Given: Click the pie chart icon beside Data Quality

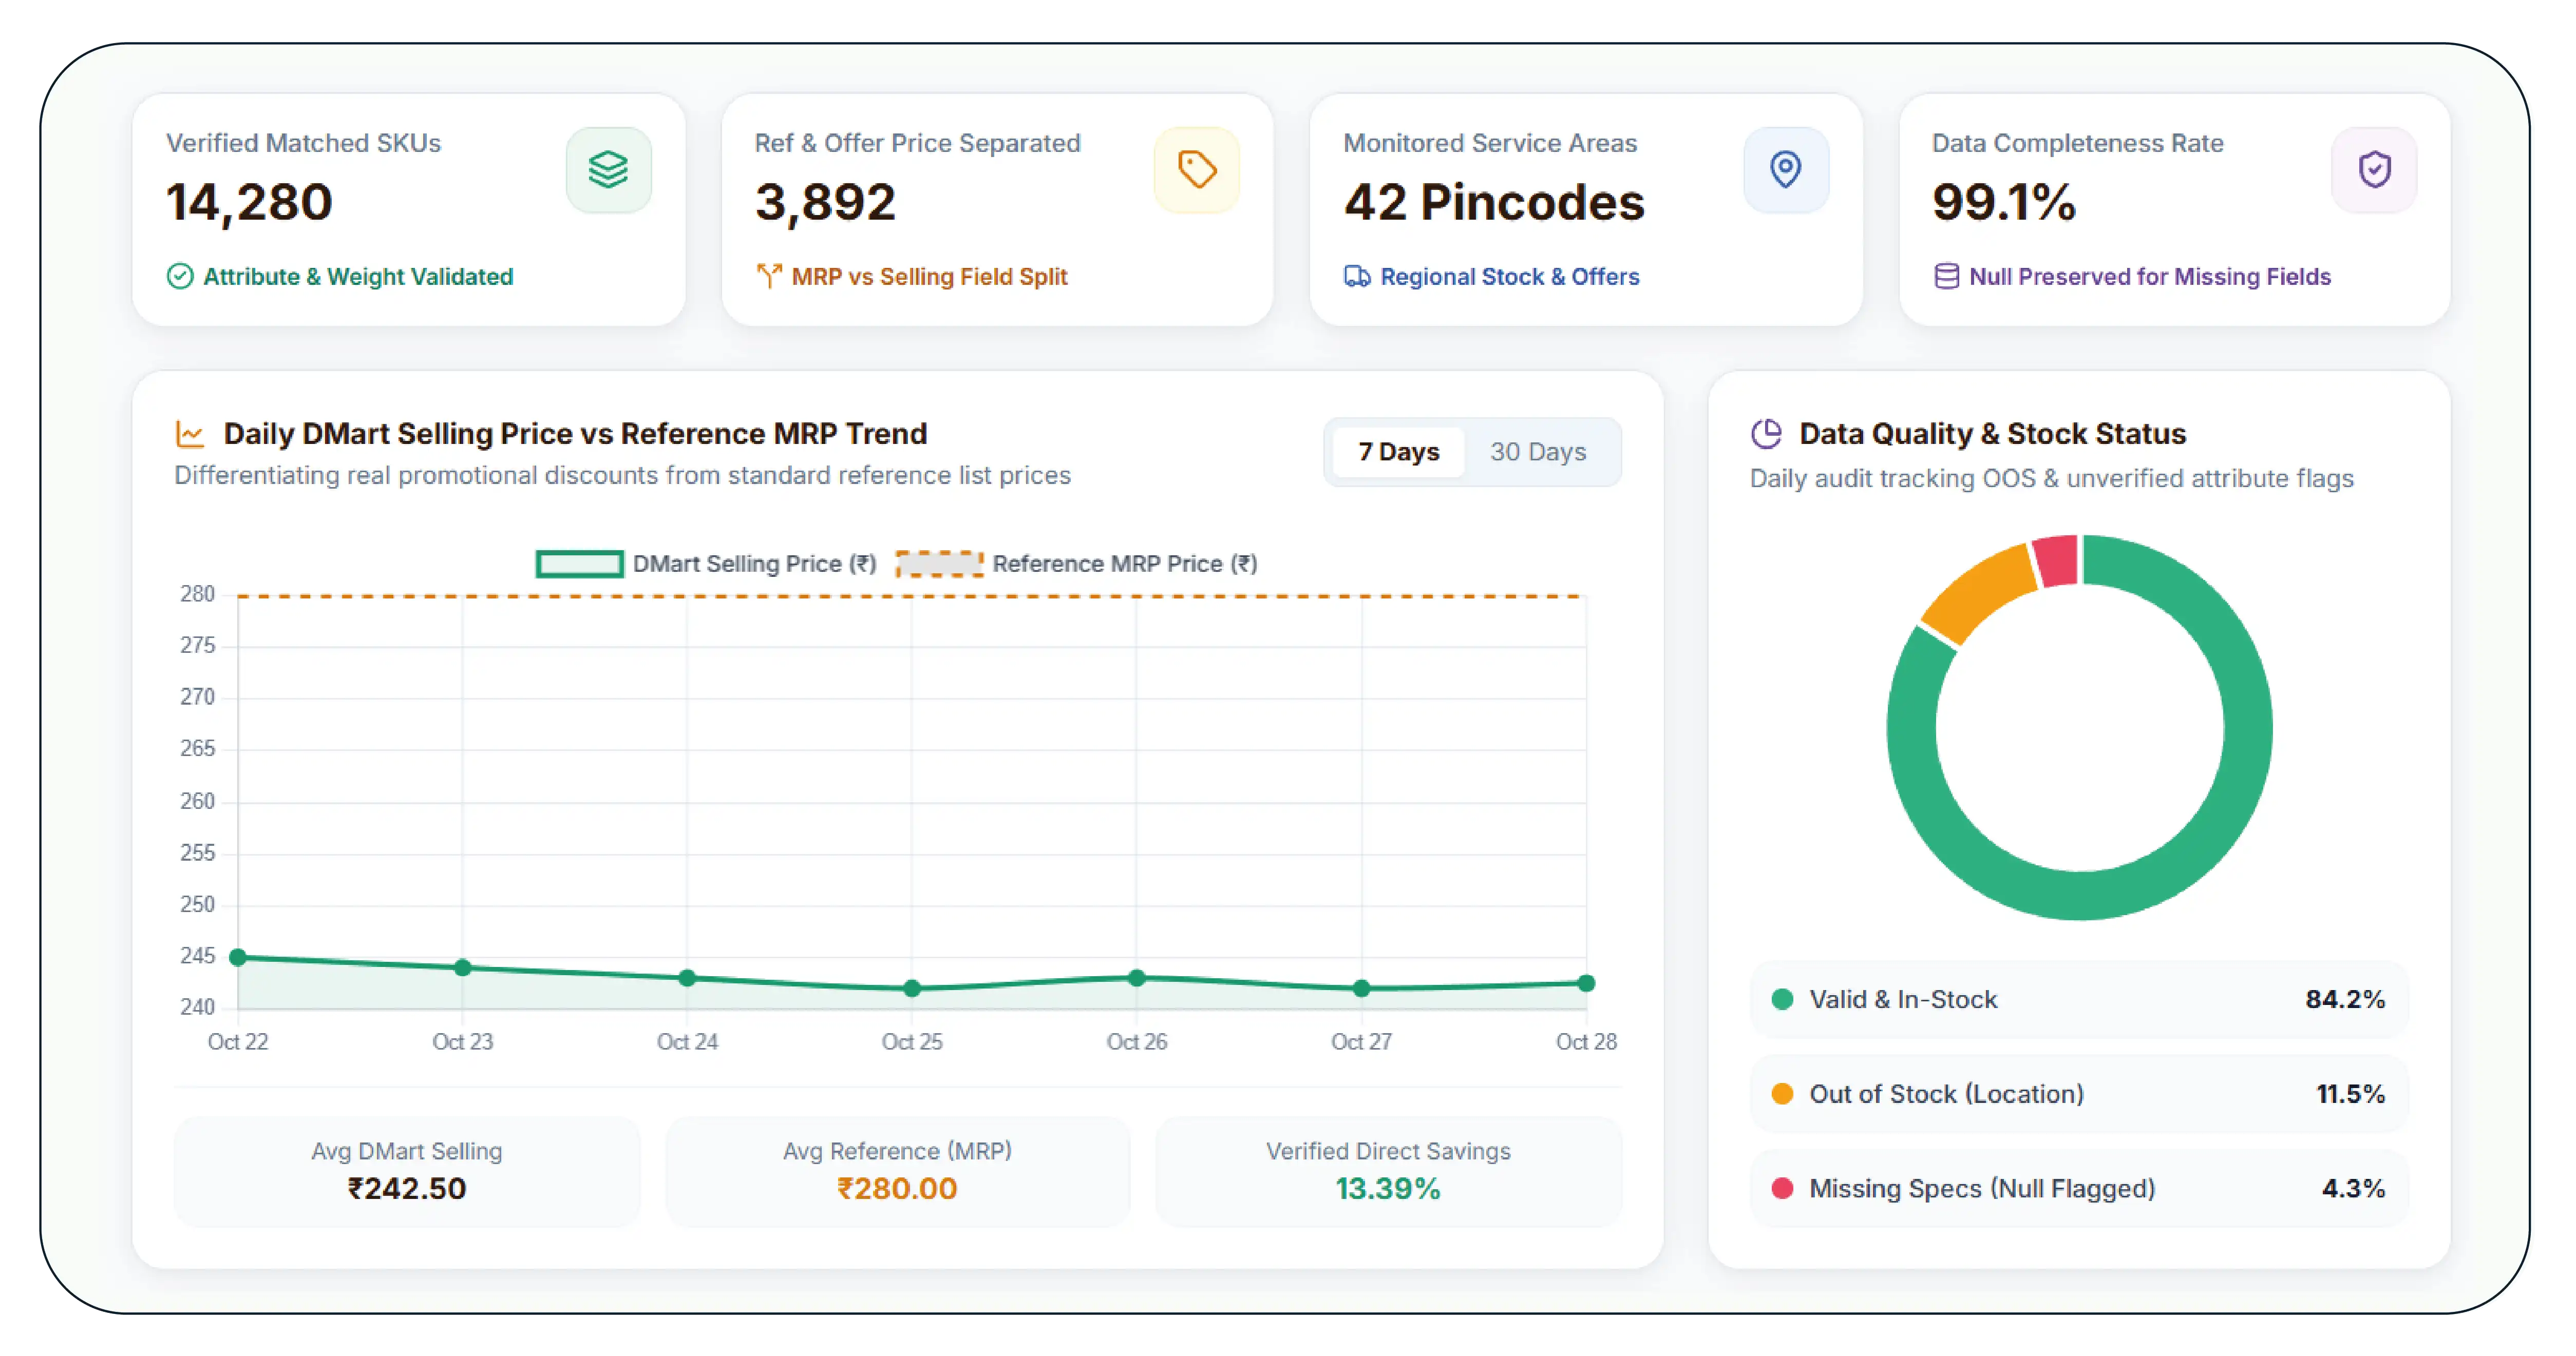Looking at the screenshot, I should click(1766, 434).
